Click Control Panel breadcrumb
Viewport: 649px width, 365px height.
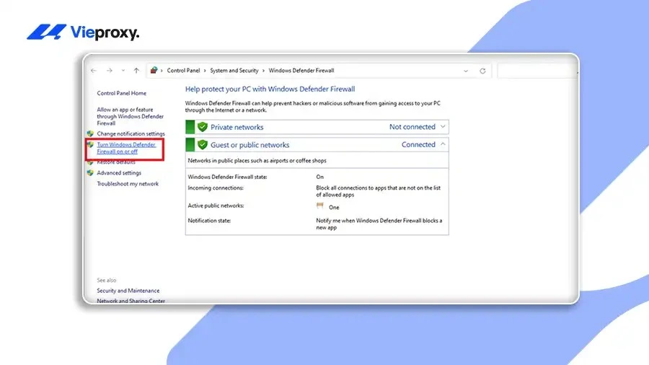tap(183, 71)
